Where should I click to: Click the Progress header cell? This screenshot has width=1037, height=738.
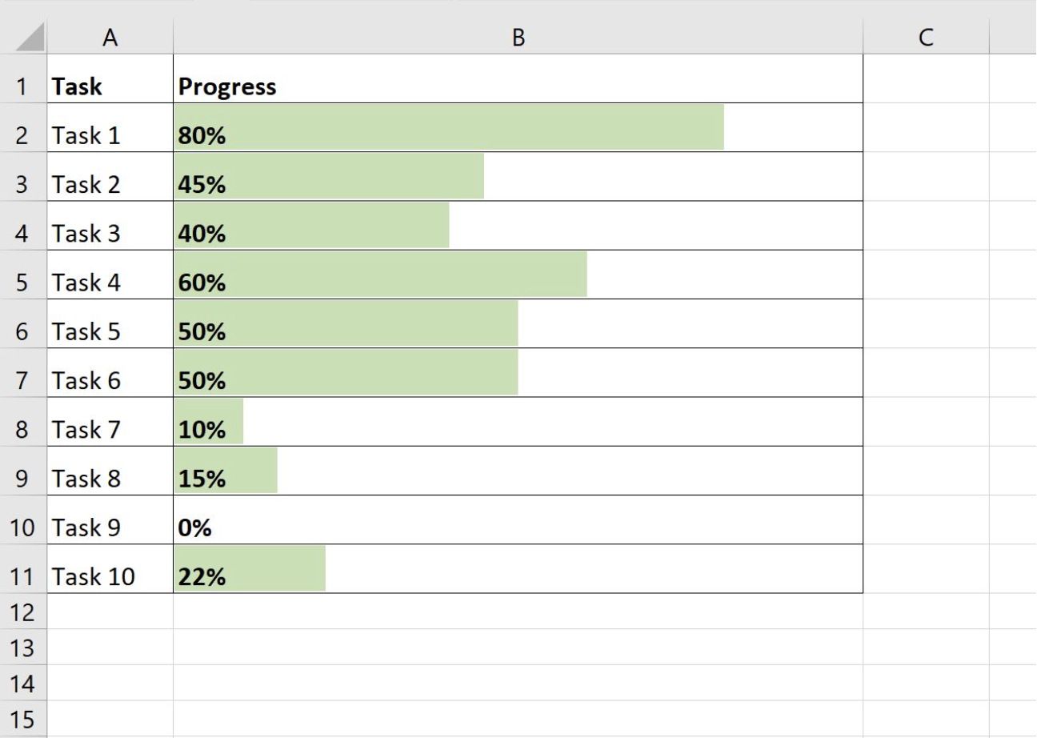click(x=518, y=86)
